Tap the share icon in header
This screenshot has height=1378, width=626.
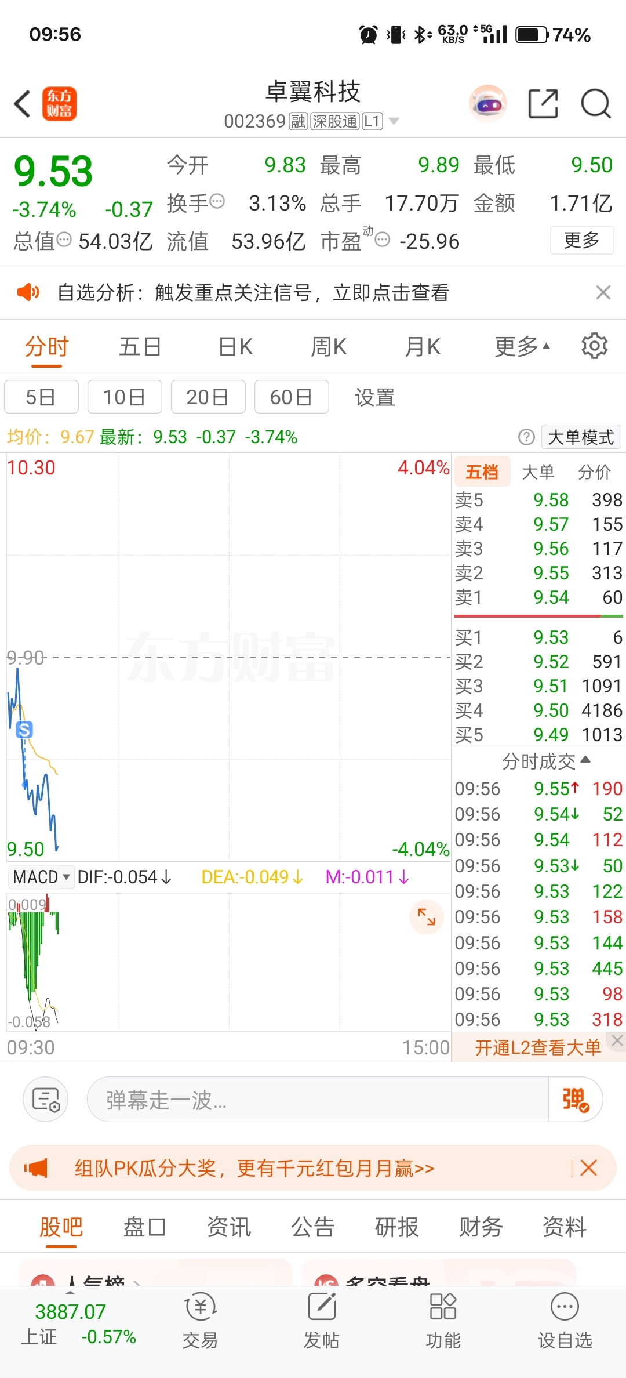[x=543, y=104]
